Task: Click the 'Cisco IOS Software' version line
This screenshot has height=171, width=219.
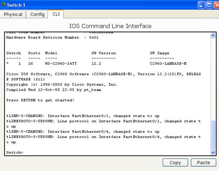Action: pos(104,77)
